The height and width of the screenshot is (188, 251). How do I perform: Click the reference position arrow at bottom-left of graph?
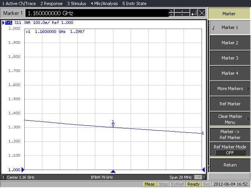click(x=23, y=170)
